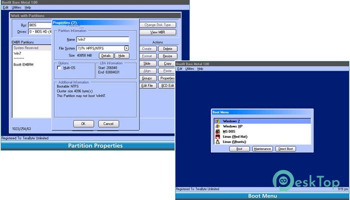
Task: Click OK in Properties dialog
Action: (83, 123)
